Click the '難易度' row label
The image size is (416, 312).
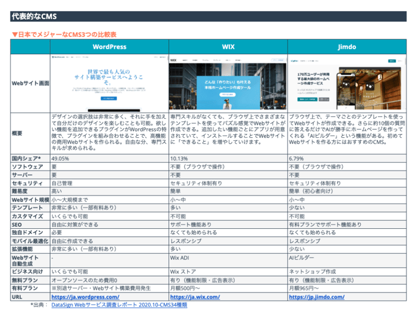(x=20, y=191)
